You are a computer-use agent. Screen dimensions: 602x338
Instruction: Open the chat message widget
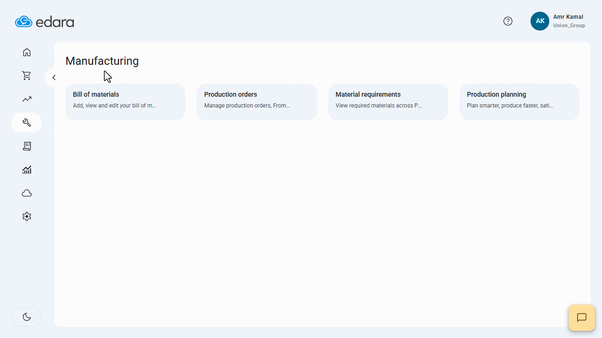(x=582, y=318)
